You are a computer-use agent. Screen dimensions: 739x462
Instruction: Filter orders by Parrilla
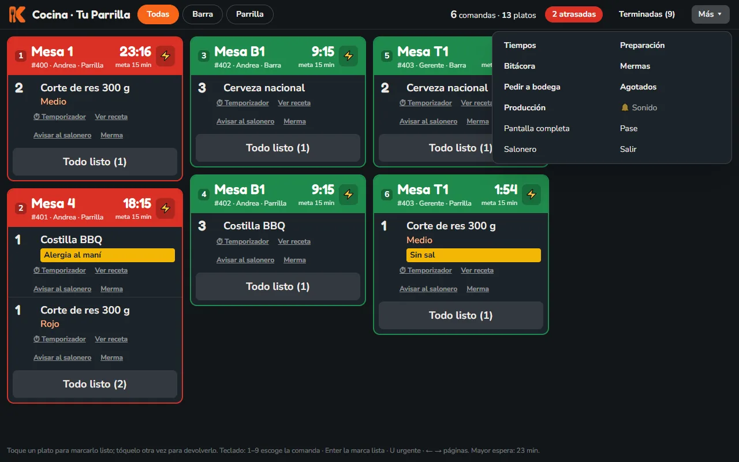point(250,14)
